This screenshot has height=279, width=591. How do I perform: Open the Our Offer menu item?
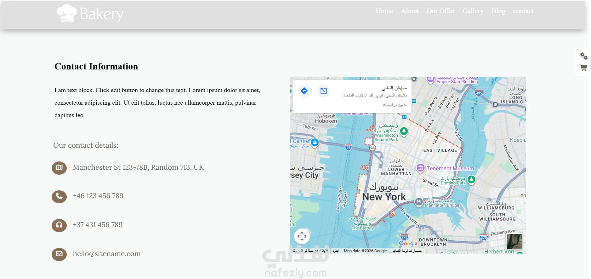(x=440, y=11)
